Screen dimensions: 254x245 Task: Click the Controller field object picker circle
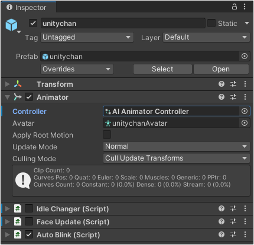point(245,111)
